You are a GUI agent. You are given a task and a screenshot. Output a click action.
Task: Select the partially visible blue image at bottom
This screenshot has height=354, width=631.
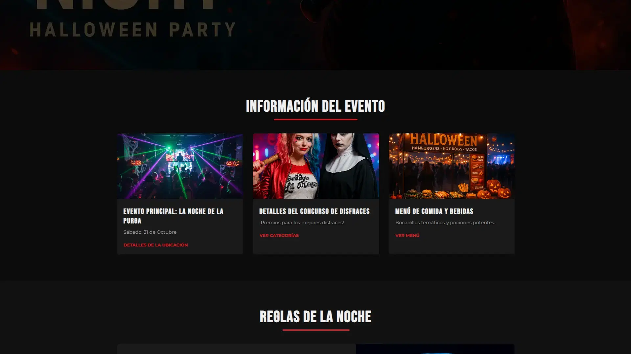tap(435, 349)
